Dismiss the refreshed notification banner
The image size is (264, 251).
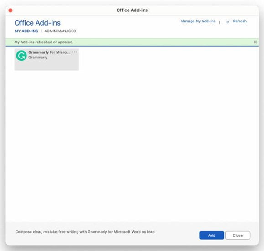click(255, 42)
